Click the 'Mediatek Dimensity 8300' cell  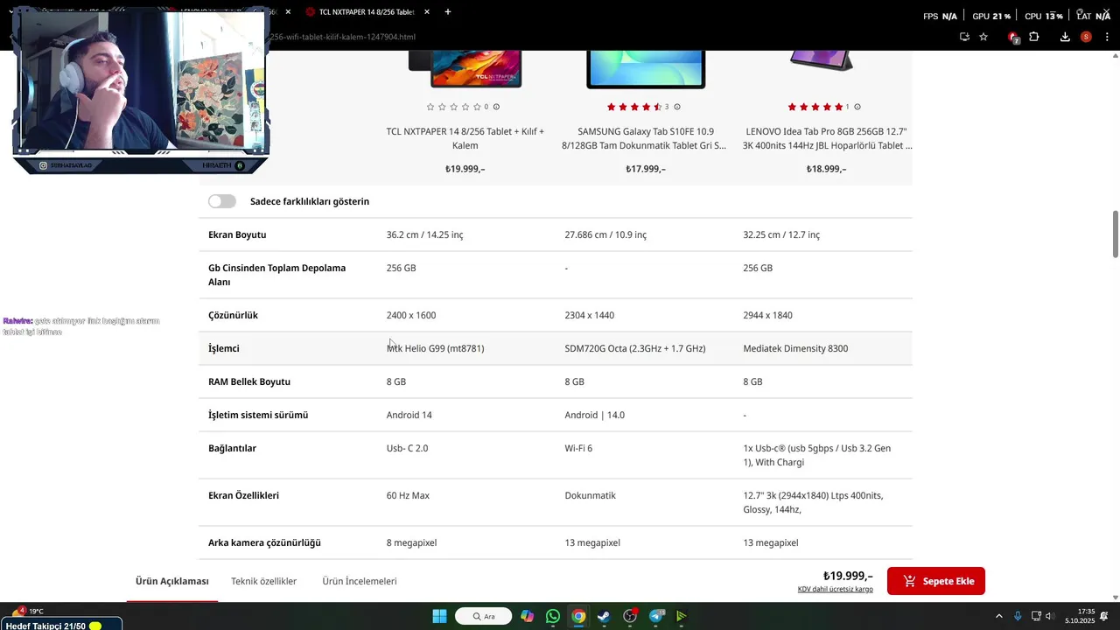click(795, 348)
